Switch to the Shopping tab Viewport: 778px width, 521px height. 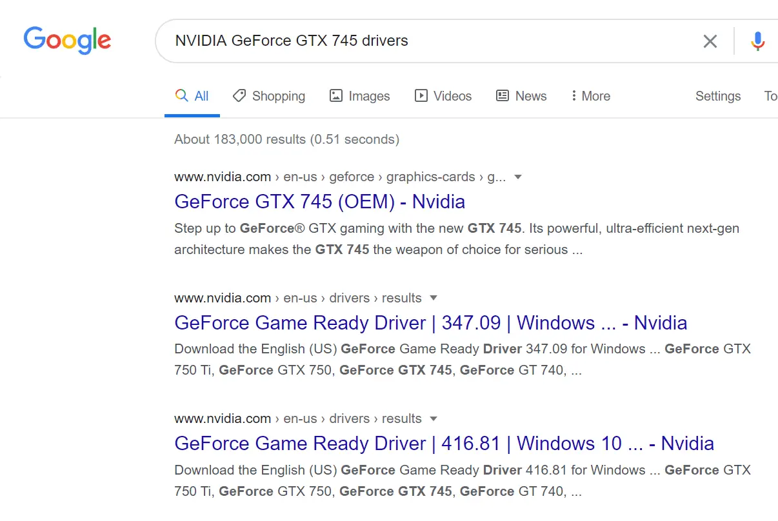(269, 96)
